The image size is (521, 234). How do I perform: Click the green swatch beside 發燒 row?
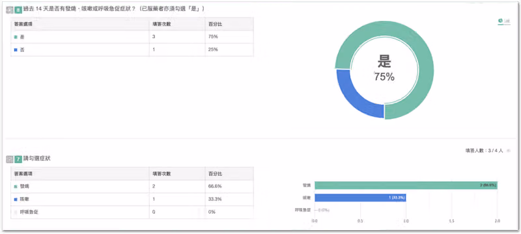[x=16, y=187]
